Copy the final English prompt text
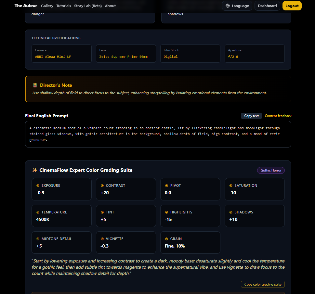 tap(251, 116)
